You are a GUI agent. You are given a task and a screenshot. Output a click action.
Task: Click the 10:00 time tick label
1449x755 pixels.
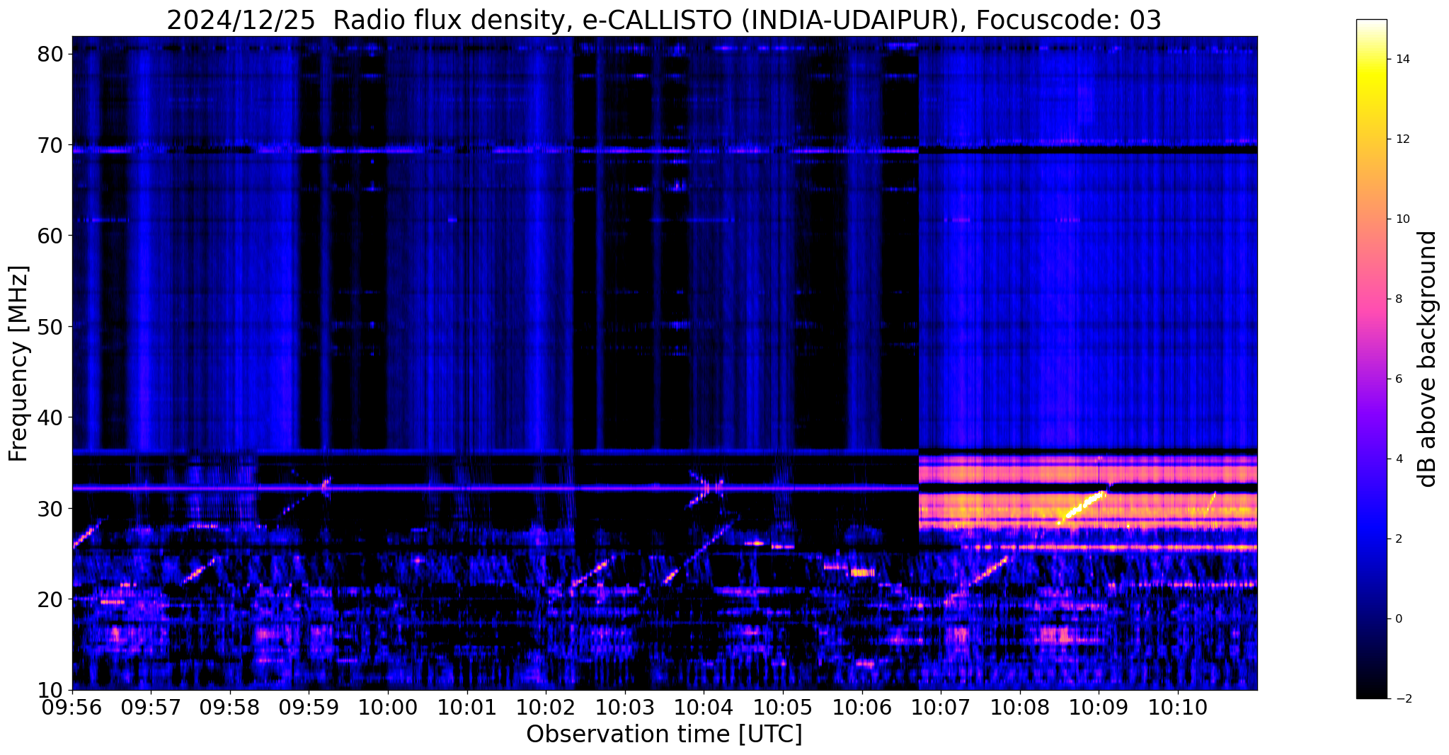[x=388, y=708]
